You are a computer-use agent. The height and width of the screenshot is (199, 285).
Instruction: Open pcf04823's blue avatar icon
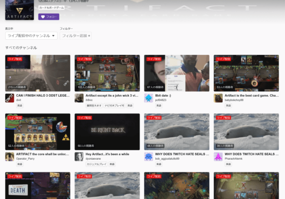[149, 98]
